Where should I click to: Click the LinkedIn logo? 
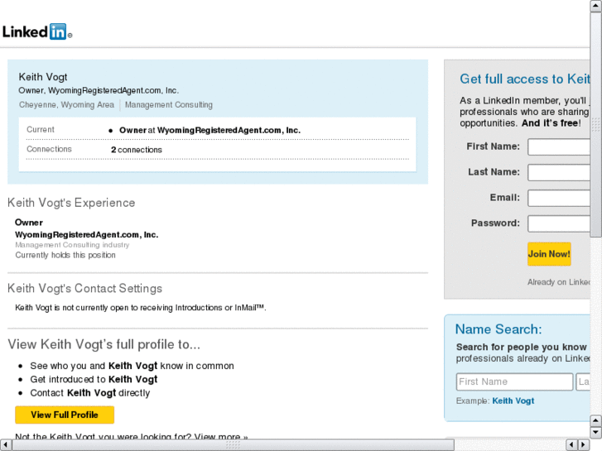click(x=36, y=32)
